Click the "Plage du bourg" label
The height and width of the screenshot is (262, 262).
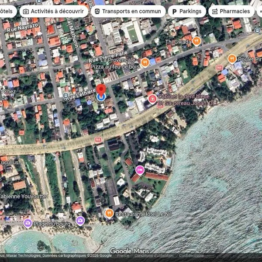tap(52, 224)
